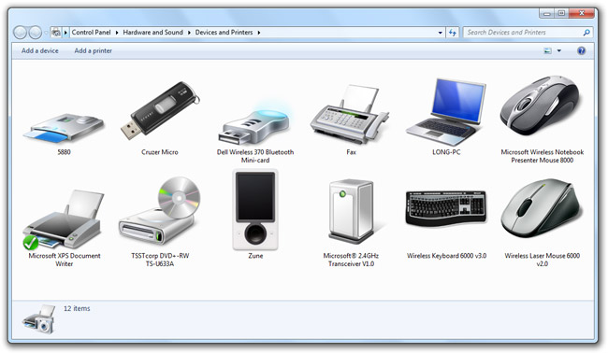Click the Search Devices and Printers field
Screen dimensions: 608x353
525,33
